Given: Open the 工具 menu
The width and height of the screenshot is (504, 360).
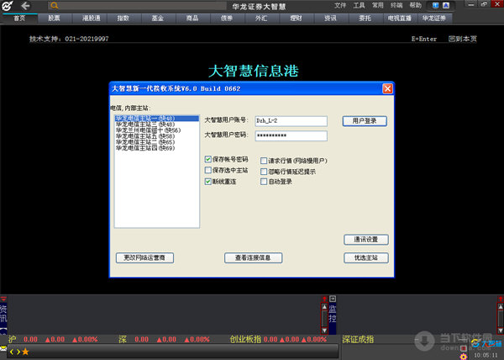Looking at the screenshot, I should click(359, 6).
